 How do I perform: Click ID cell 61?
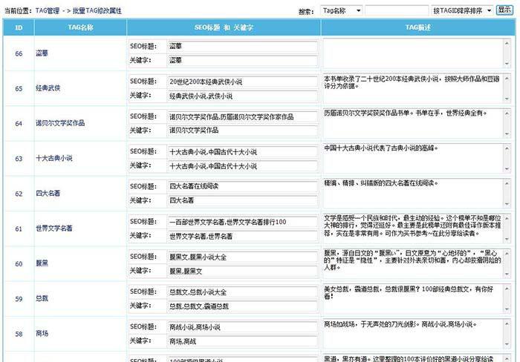[x=19, y=229]
